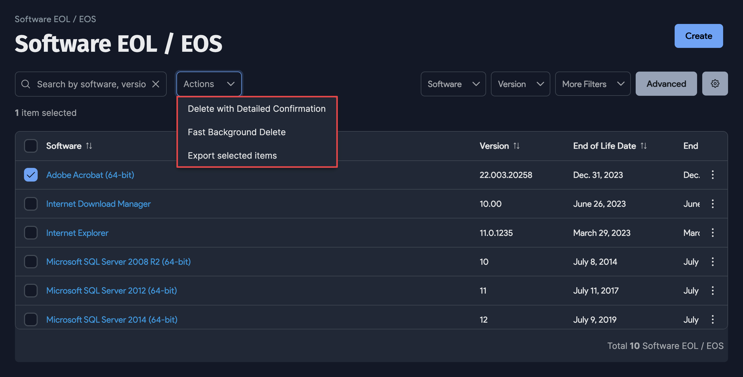
Task: Open the Internet Download Manager link
Action: tap(98, 204)
